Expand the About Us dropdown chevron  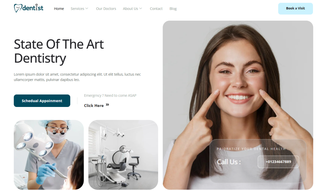(141, 9)
